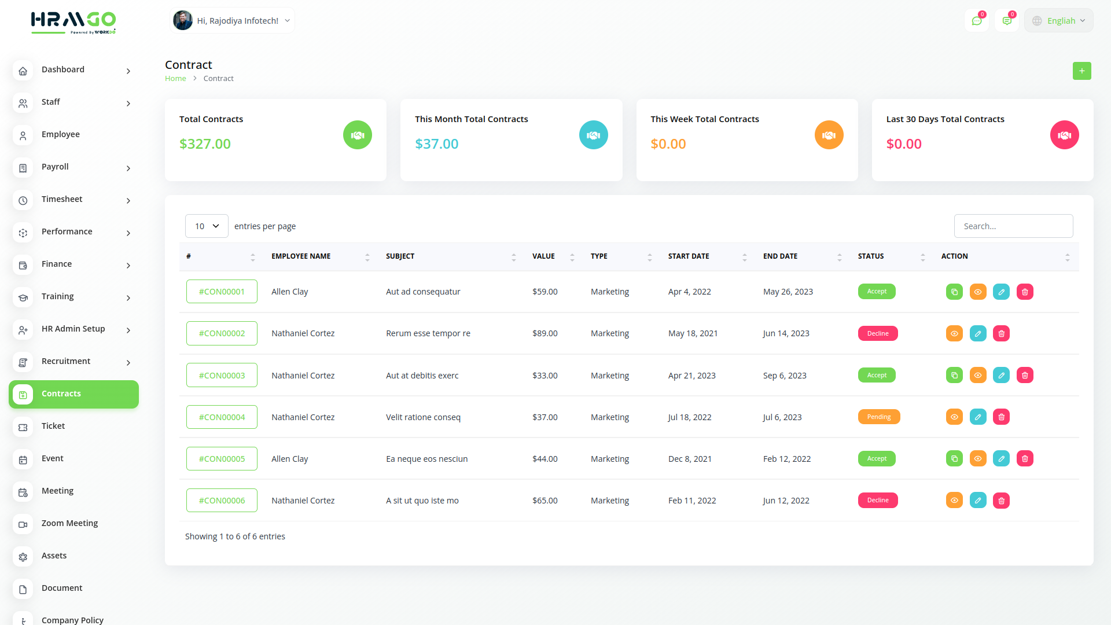The width and height of the screenshot is (1111, 625).
Task: View contract #CON00006 via eye icon
Action: point(954,501)
